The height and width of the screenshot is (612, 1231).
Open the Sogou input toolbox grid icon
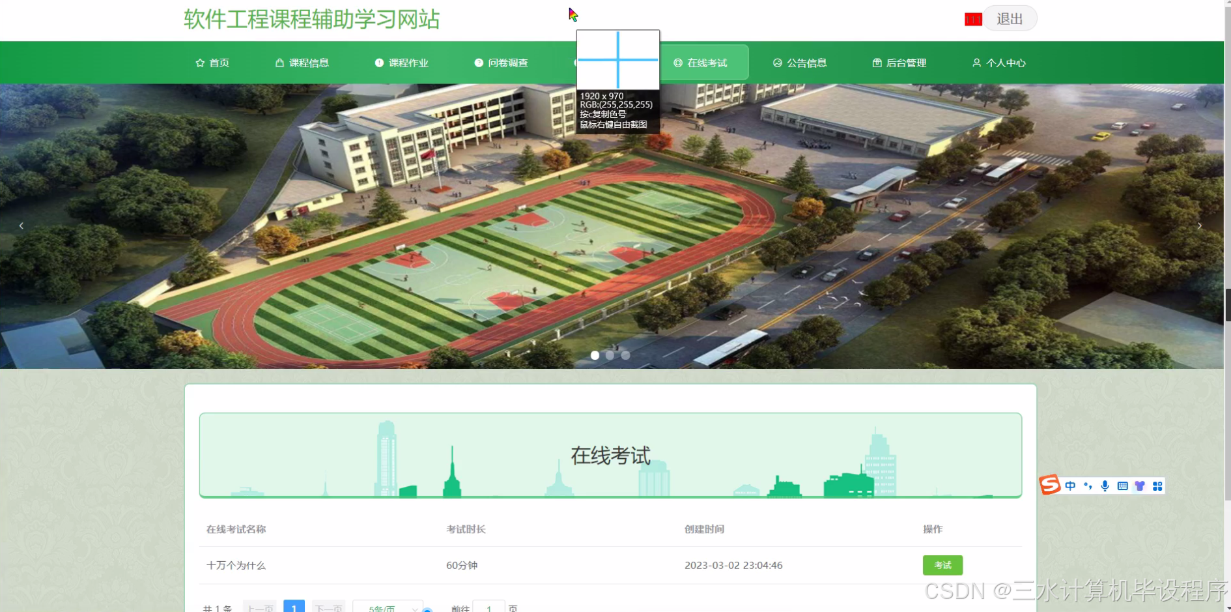(x=1158, y=486)
